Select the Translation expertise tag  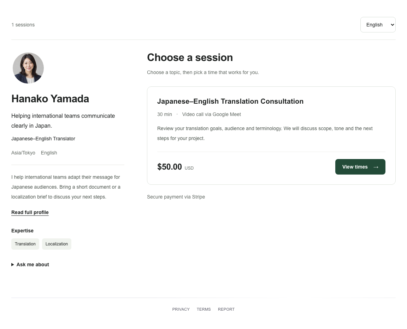point(25,244)
